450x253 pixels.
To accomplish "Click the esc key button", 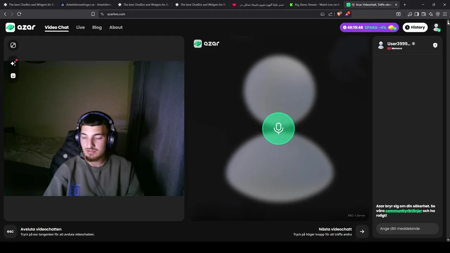I will tap(10, 232).
